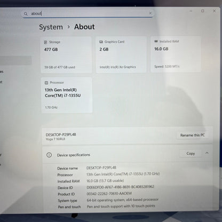Viewport: 222px width, 222px height.
Task: Open the Processor tile
Action: [x=67, y=95]
